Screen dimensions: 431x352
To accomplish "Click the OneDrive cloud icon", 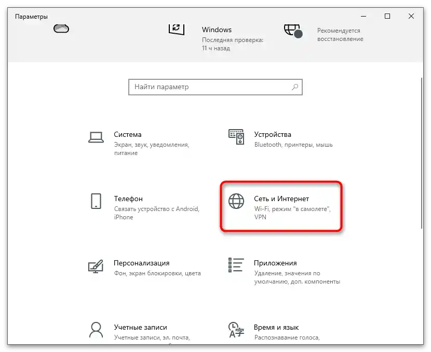I will tap(61, 29).
